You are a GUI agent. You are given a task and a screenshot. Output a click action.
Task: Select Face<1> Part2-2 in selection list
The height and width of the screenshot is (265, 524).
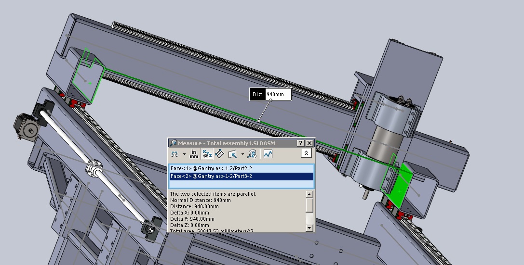211,169
